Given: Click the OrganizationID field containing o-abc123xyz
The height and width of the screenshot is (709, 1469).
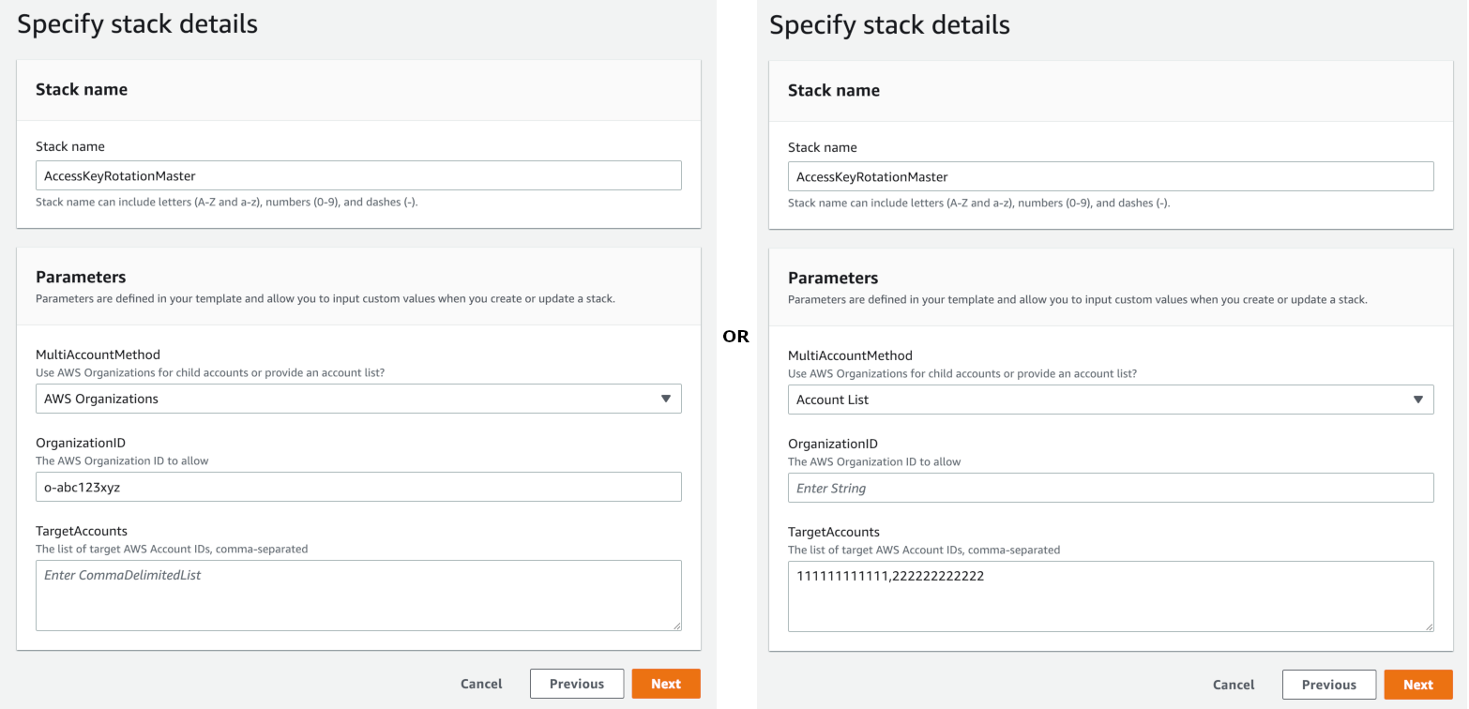Looking at the screenshot, I should click(358, 487).
